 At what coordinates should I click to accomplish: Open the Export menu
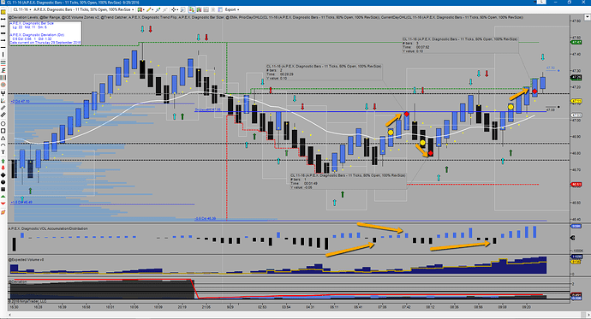click(232, 9)
